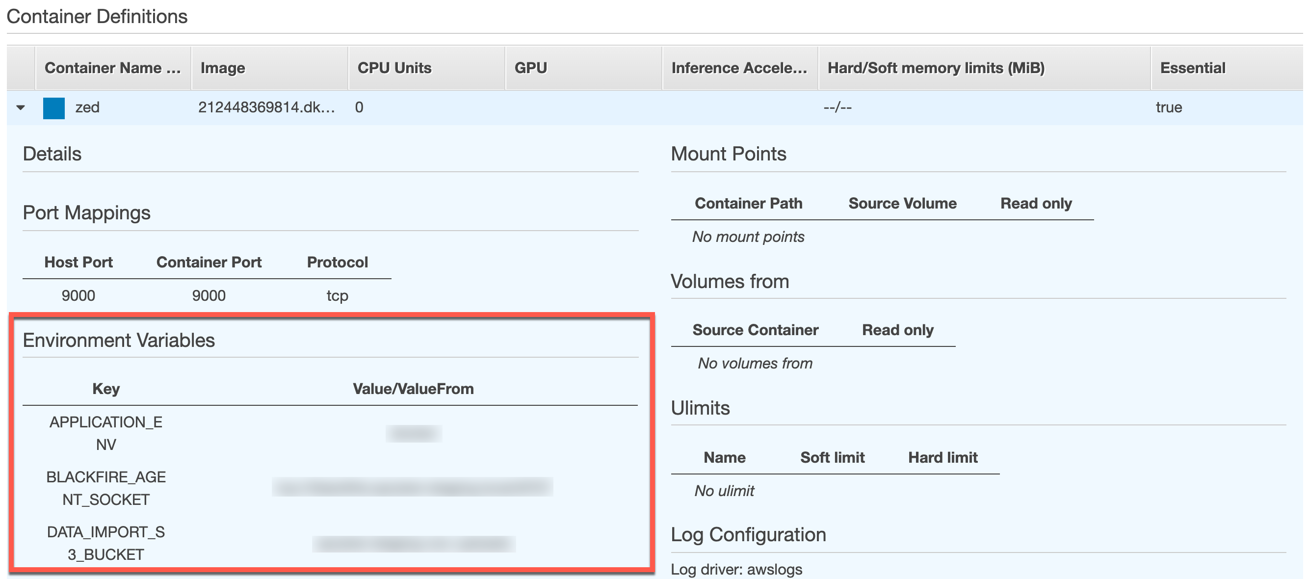1309x579 pixels.
Task: Click the blue container status icon beside zed
Action: pyautogui.click(x=54, y=107)
